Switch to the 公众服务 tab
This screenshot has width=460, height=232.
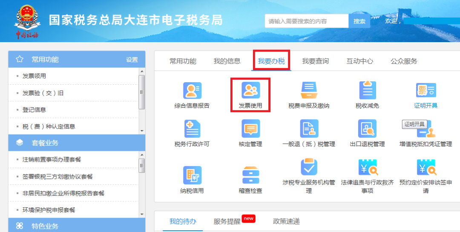coord(404,61)
